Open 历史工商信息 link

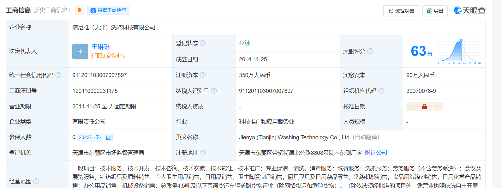tap(52, 10)
